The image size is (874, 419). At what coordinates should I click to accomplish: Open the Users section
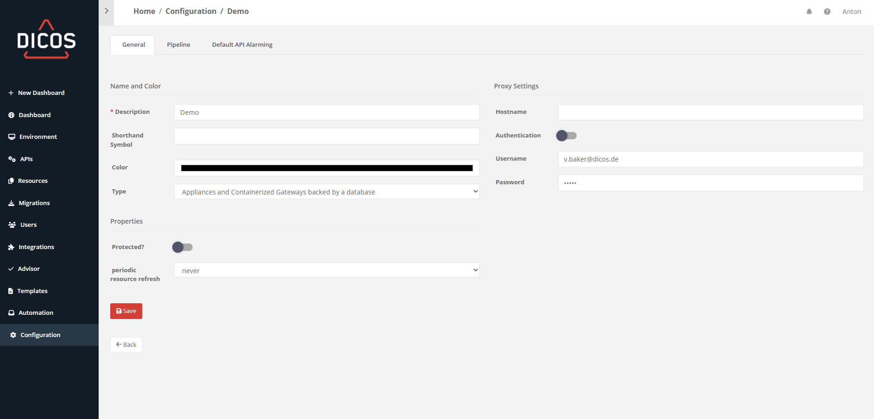pos(28,225)
